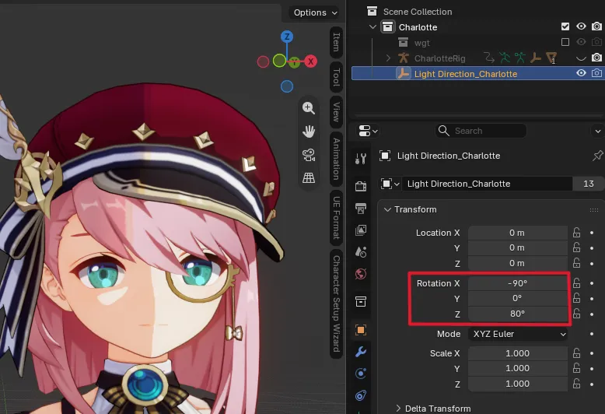Pin the properties editor context
Viewport: 605px width, 414px height.
597,156
